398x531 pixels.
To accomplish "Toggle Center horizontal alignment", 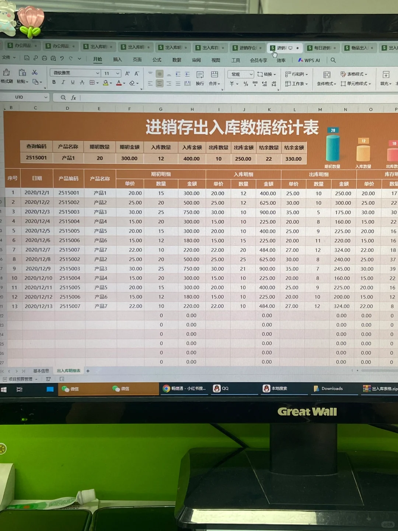I will click(159, 83).
